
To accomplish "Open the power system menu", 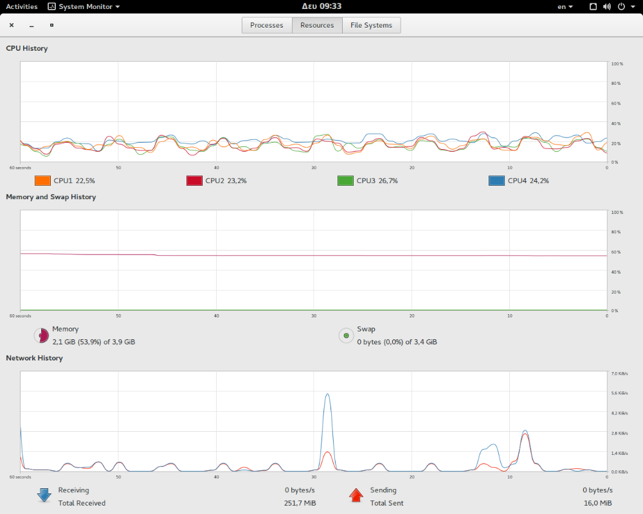I will (x=624, y=6).
